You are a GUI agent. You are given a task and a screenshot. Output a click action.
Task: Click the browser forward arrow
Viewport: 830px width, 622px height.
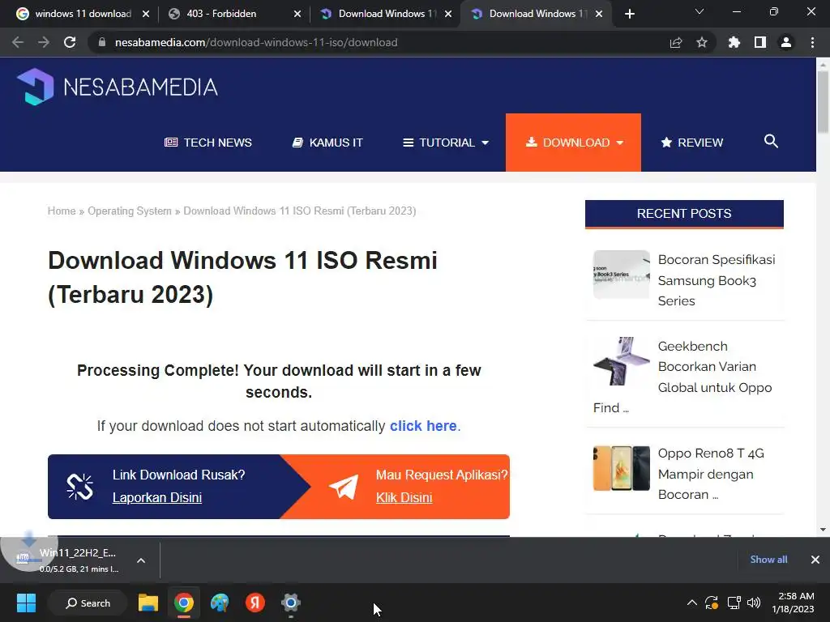pyautogui.click(x=44, y=42)
